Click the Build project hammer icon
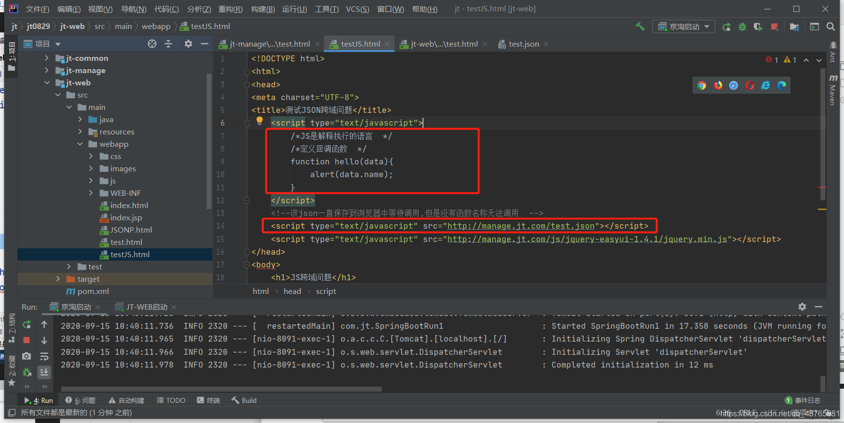Image resolution: width=844 pixels, height=423 pixels. point(640,26)
